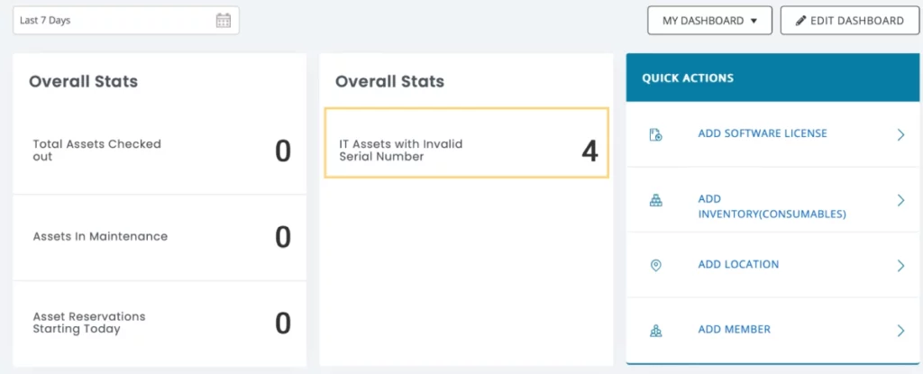This screenshot has width=923, height=374.
Task: Click the Add Software License link
Action: [763, 133]
